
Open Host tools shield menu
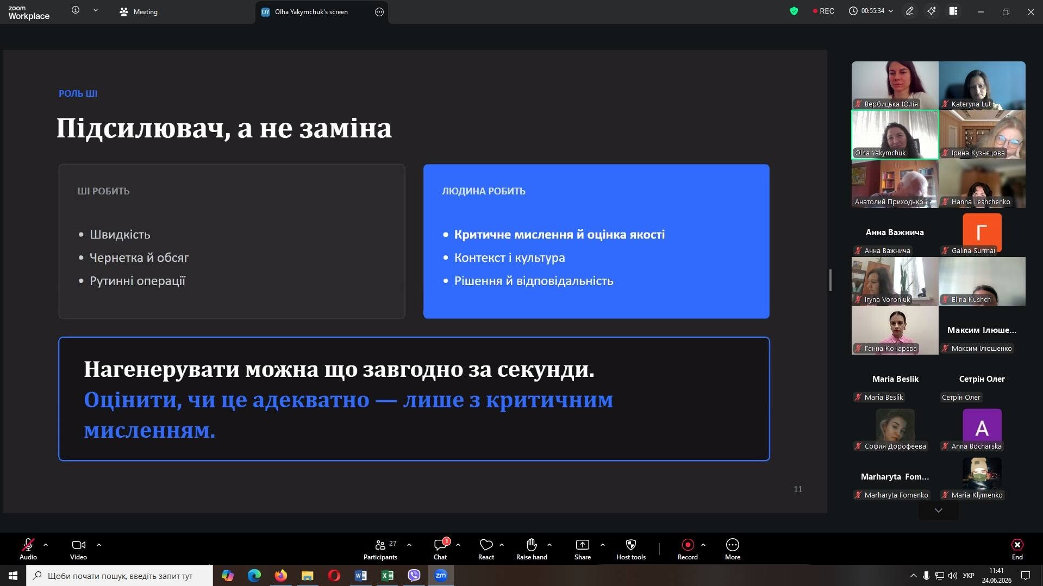point(631,549)
